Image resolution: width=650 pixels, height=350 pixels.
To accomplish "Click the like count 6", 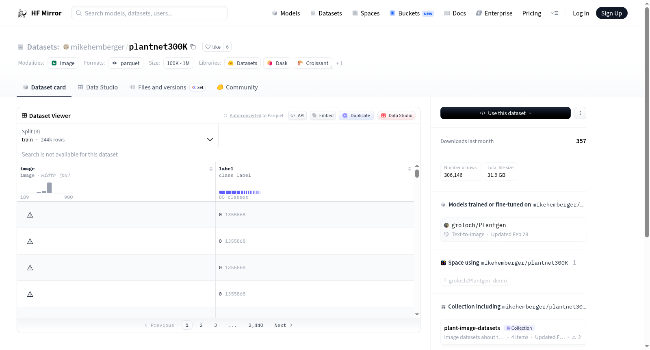I will (227, 47).
